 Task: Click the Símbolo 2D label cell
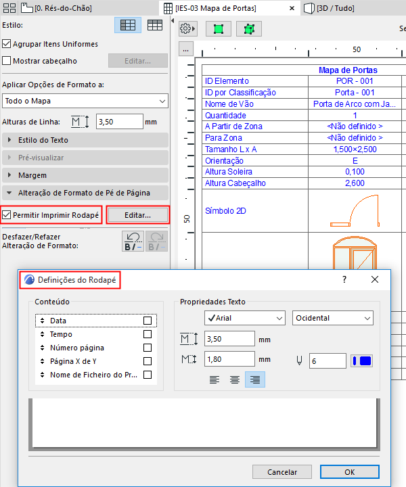255,210
